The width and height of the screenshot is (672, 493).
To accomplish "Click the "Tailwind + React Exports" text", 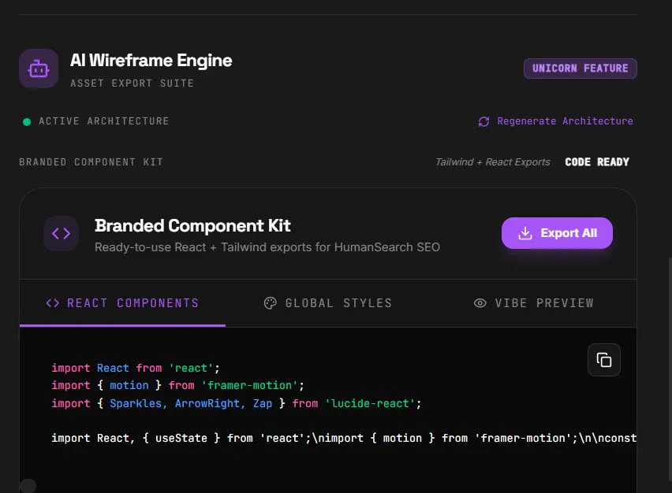I will coord(493,162).
